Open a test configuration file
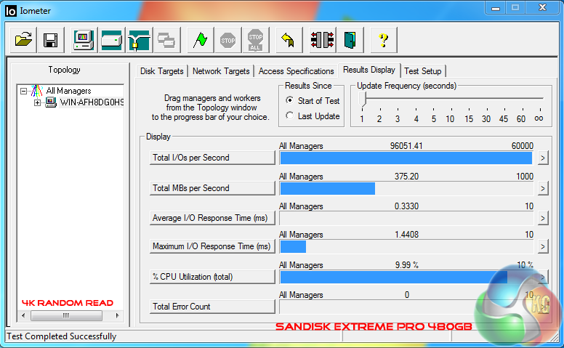This screenshot has width=564, height=348. (23, 40)
